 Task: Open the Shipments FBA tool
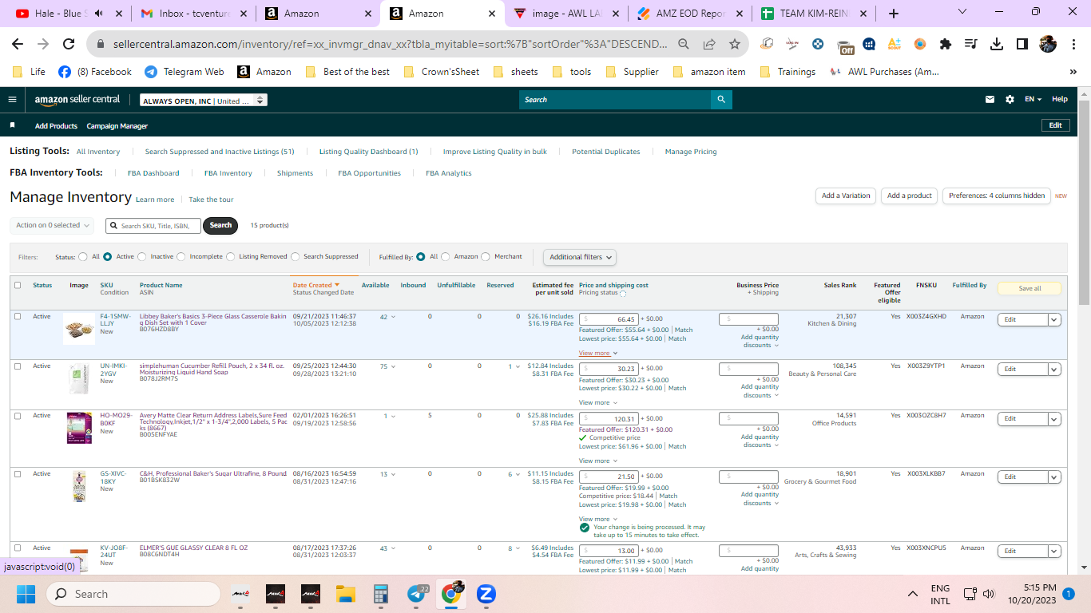pyautogui.click(x=295, y=173)
